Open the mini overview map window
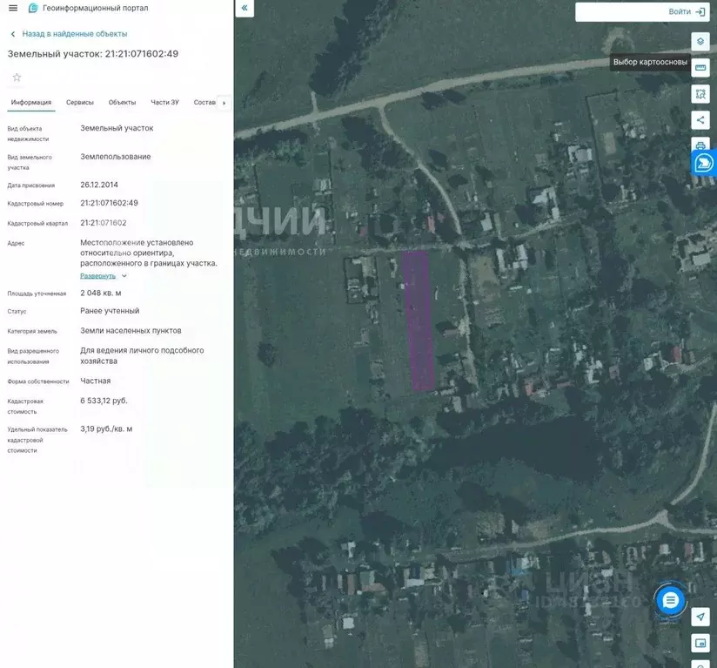Image resolution: width=717 pixels, height=668 pixels. pos(700,644)
